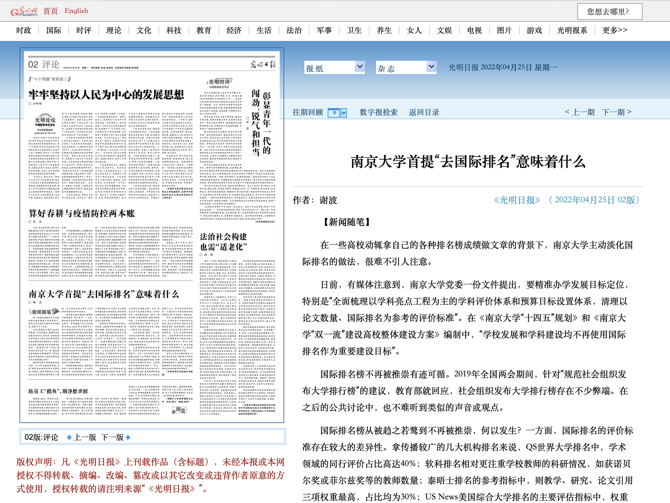The image size is (670, 503).
Task: Open the 游戏 navigation item
Action: (534, 30)
